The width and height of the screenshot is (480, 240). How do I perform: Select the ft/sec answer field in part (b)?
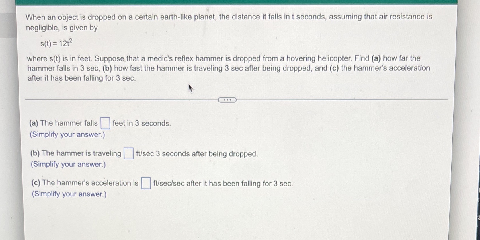128,153
